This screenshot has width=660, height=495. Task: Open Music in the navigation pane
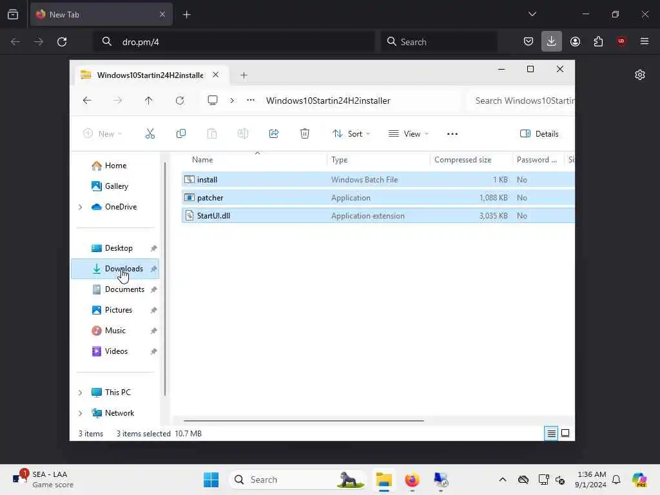click(115, 331)
